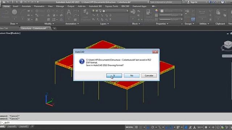Expand the Modify panel

pyautogui.click(x=49, y=24)
